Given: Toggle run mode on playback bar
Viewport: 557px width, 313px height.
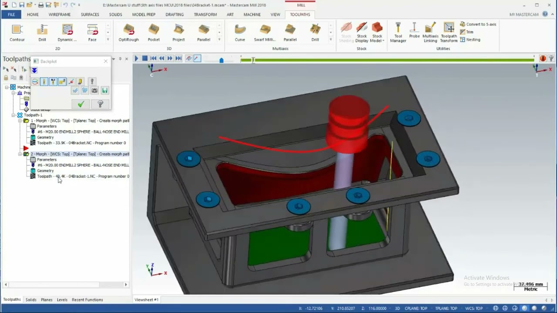Looking at the screenshot, I should click(197, 58).
